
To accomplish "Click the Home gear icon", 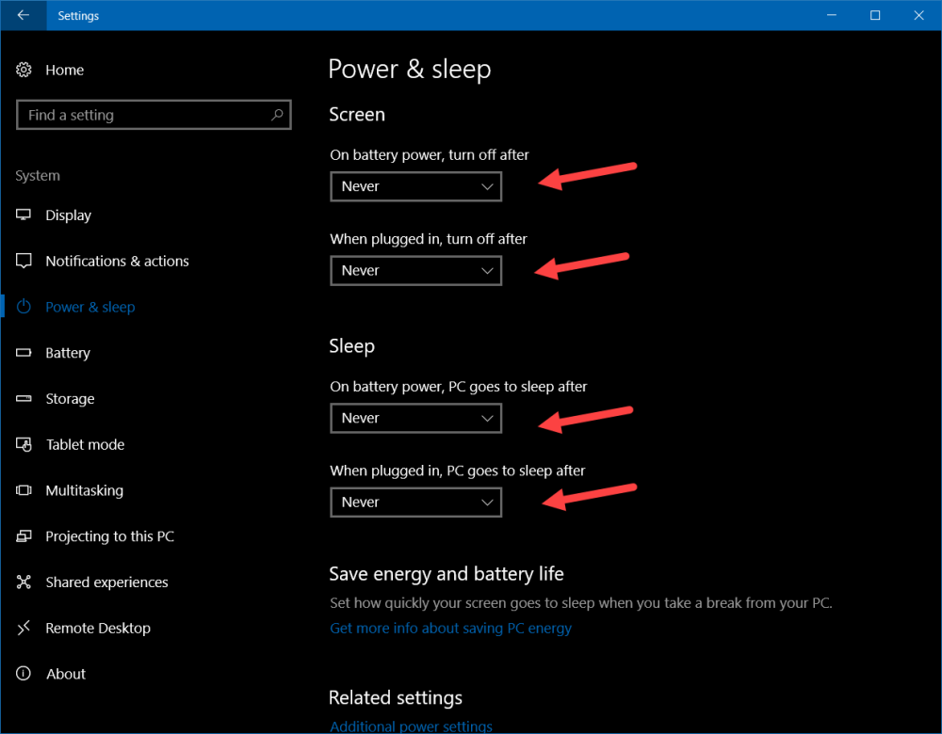I will [x=24, y=70].
